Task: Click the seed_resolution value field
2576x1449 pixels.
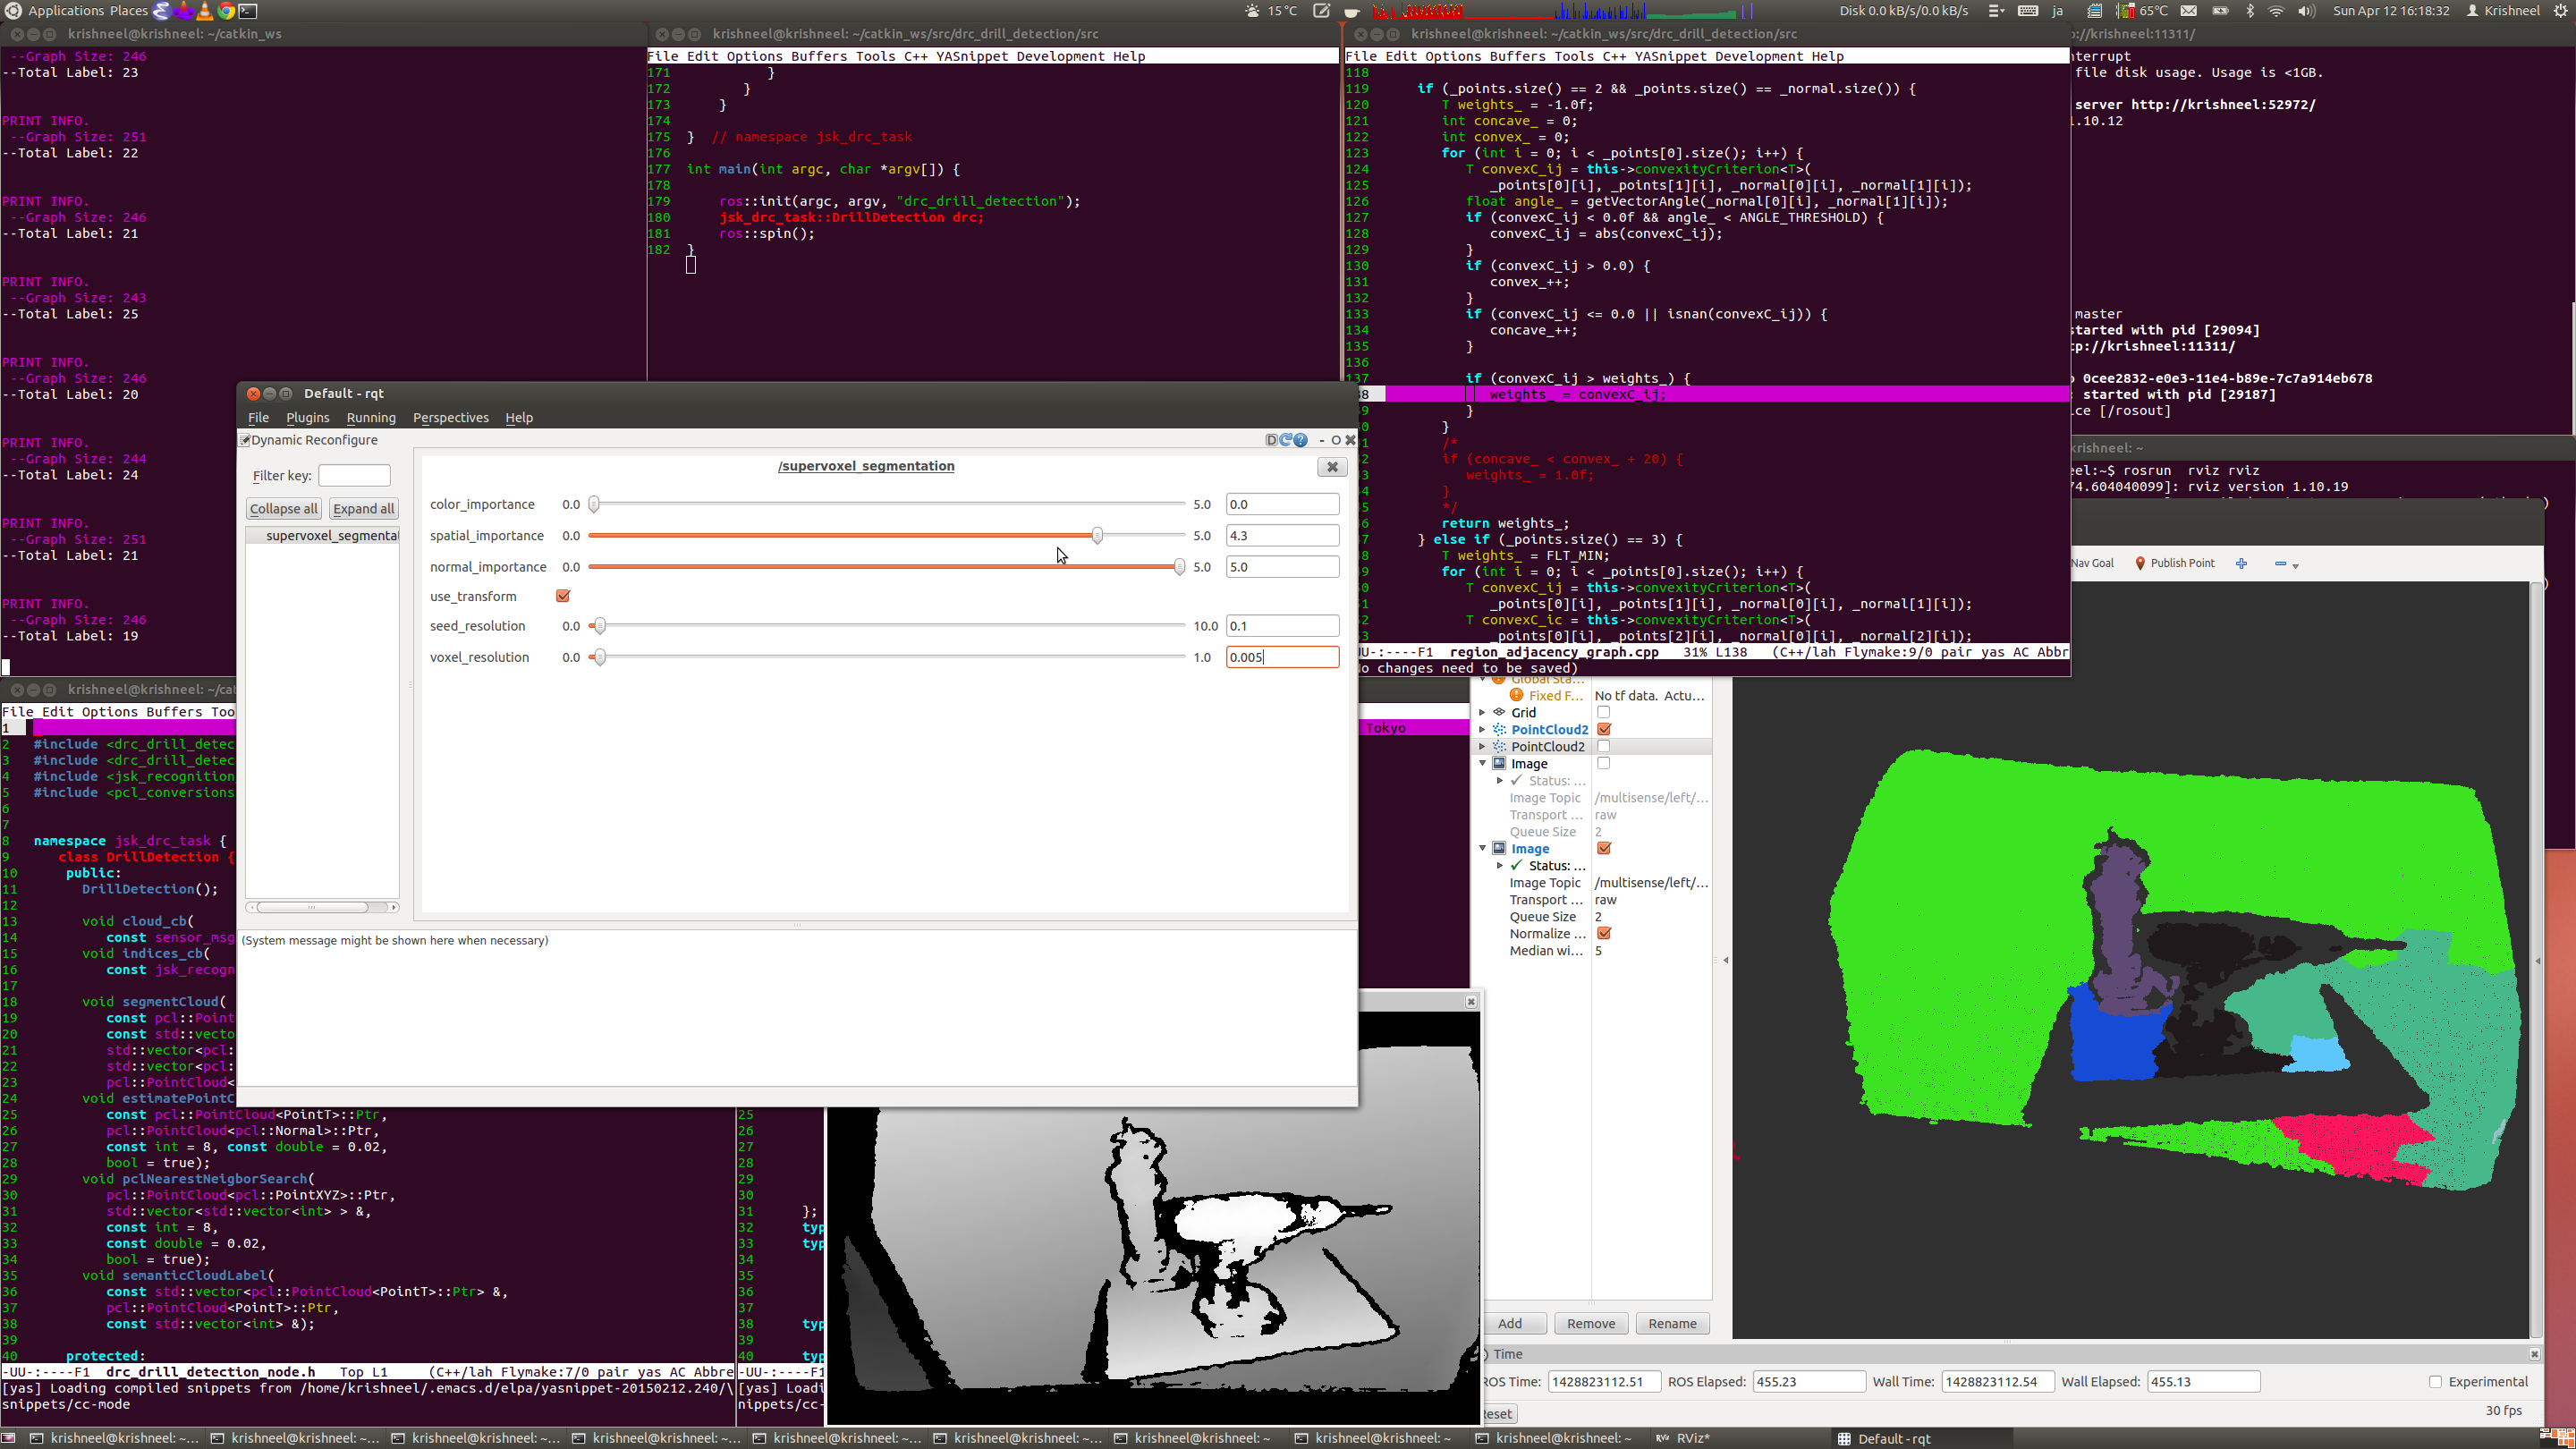Action: tap(1282, 626)
